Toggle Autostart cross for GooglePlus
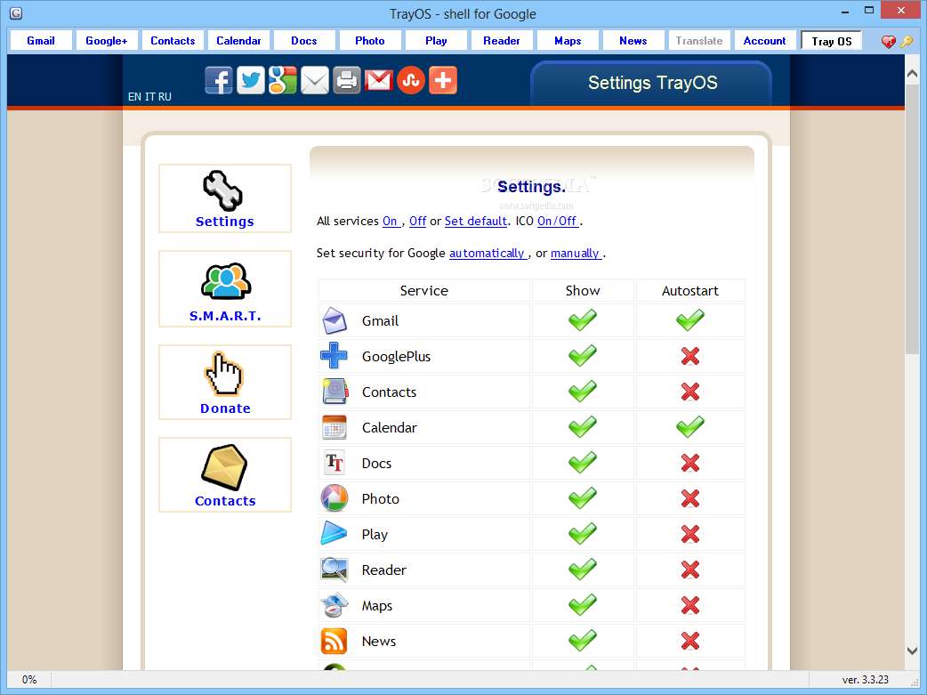 [690, 356]
